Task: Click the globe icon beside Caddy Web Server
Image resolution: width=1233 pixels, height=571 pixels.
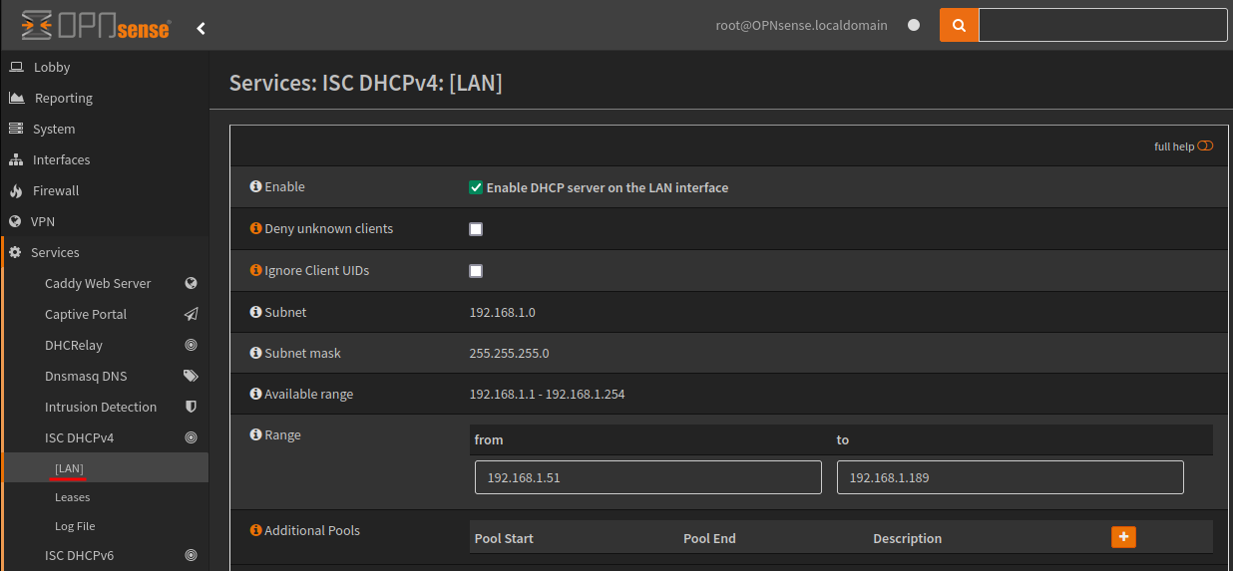Action: pos(192,283)
